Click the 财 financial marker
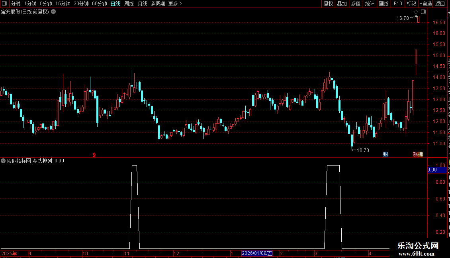 [386, 154]
